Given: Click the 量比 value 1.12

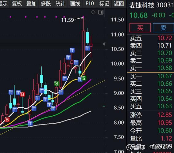Looking at the screenshot, I should [x=166, y=138].
